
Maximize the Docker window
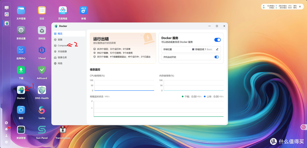[217, 26]
